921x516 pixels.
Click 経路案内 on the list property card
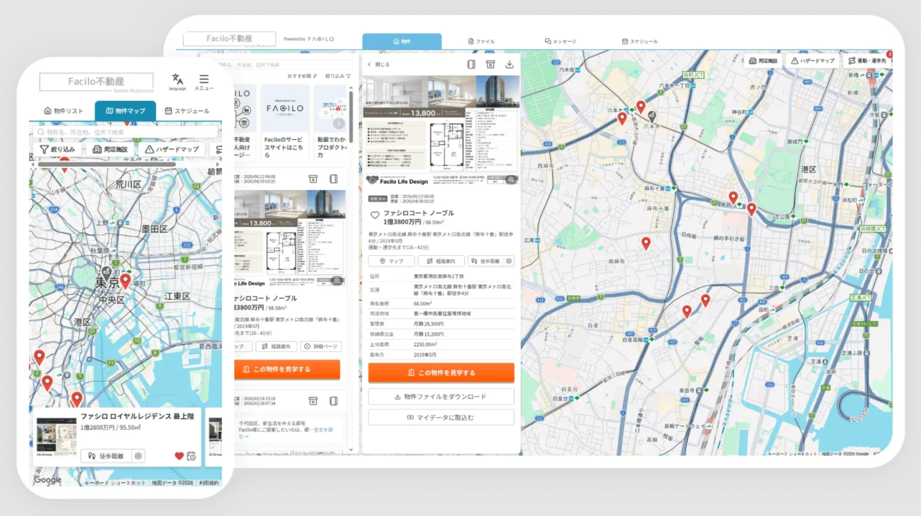click(276, 346)
